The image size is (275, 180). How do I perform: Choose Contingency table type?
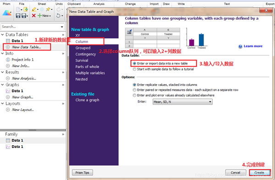coord(86,54)
